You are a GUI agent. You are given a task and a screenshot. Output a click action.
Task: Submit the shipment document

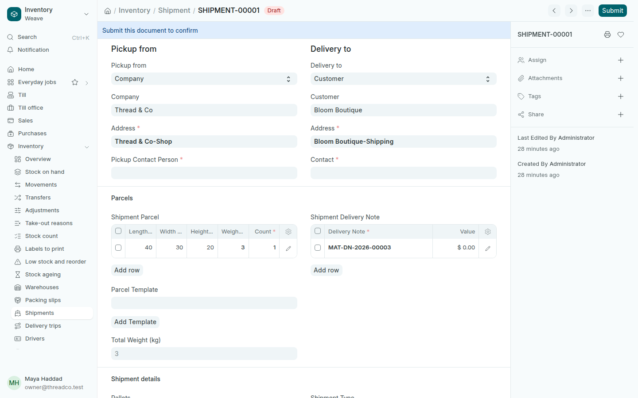point(613,11)
